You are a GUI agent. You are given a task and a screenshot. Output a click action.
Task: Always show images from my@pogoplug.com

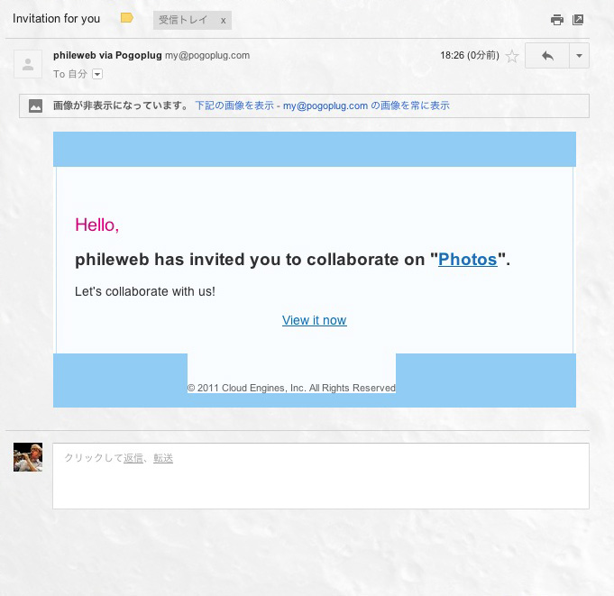click(x=366, y=105)
